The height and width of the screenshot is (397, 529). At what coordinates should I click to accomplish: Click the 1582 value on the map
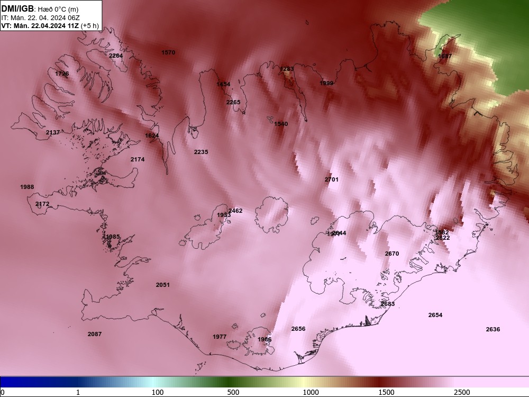click(442, 232)
